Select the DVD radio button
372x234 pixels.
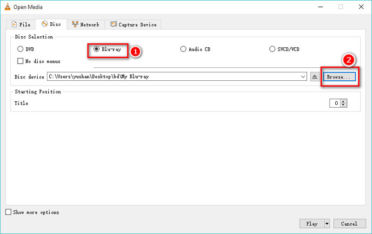pyautogui.click(x=20, y=49)
